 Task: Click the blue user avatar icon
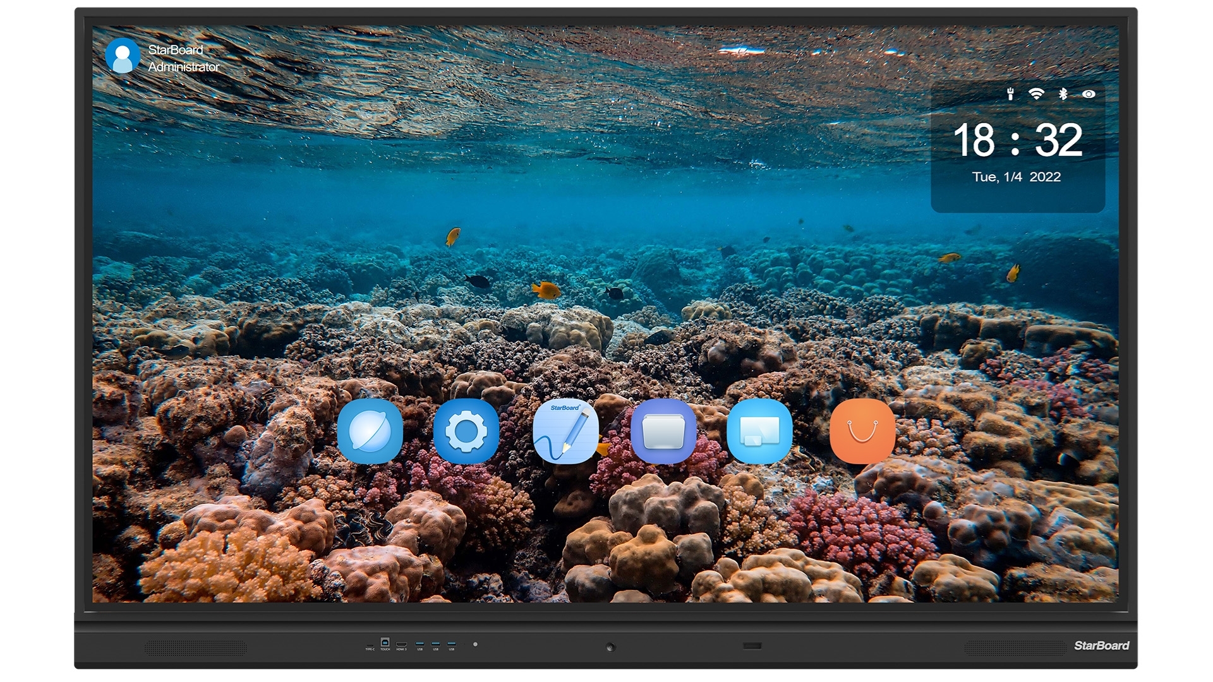pos(123,56)
